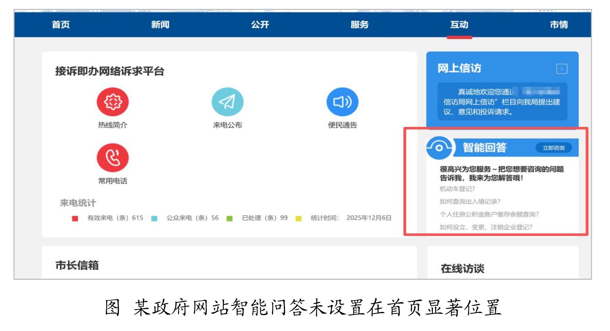Go to the 服务 tab
Viewport: 610px width, 331px height.
pos(359,24)
